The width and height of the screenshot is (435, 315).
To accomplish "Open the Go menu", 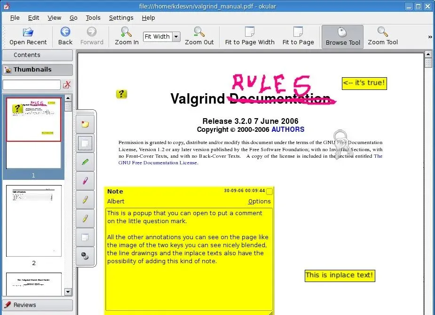I will [73, 18].
